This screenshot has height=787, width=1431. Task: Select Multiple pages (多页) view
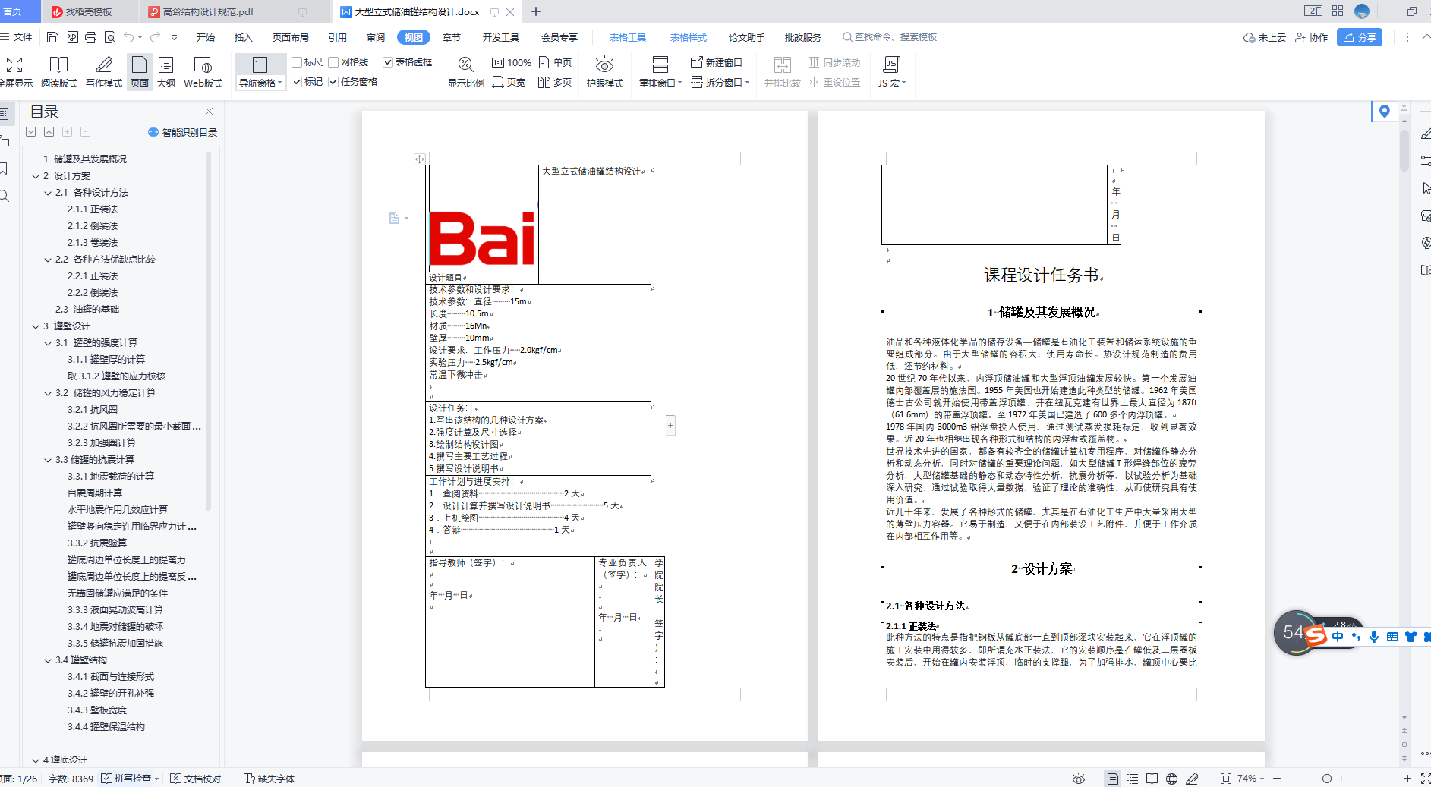pyautogui.click(x=555, y=82)
